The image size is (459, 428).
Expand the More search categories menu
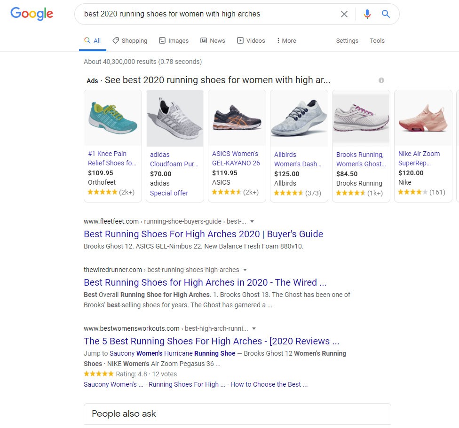(286, 41)
